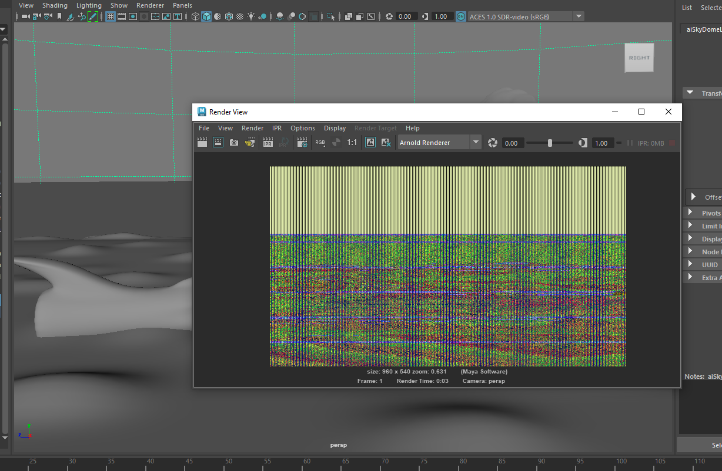
Task: Display RGB channels icon
Action: click(320, 143)
